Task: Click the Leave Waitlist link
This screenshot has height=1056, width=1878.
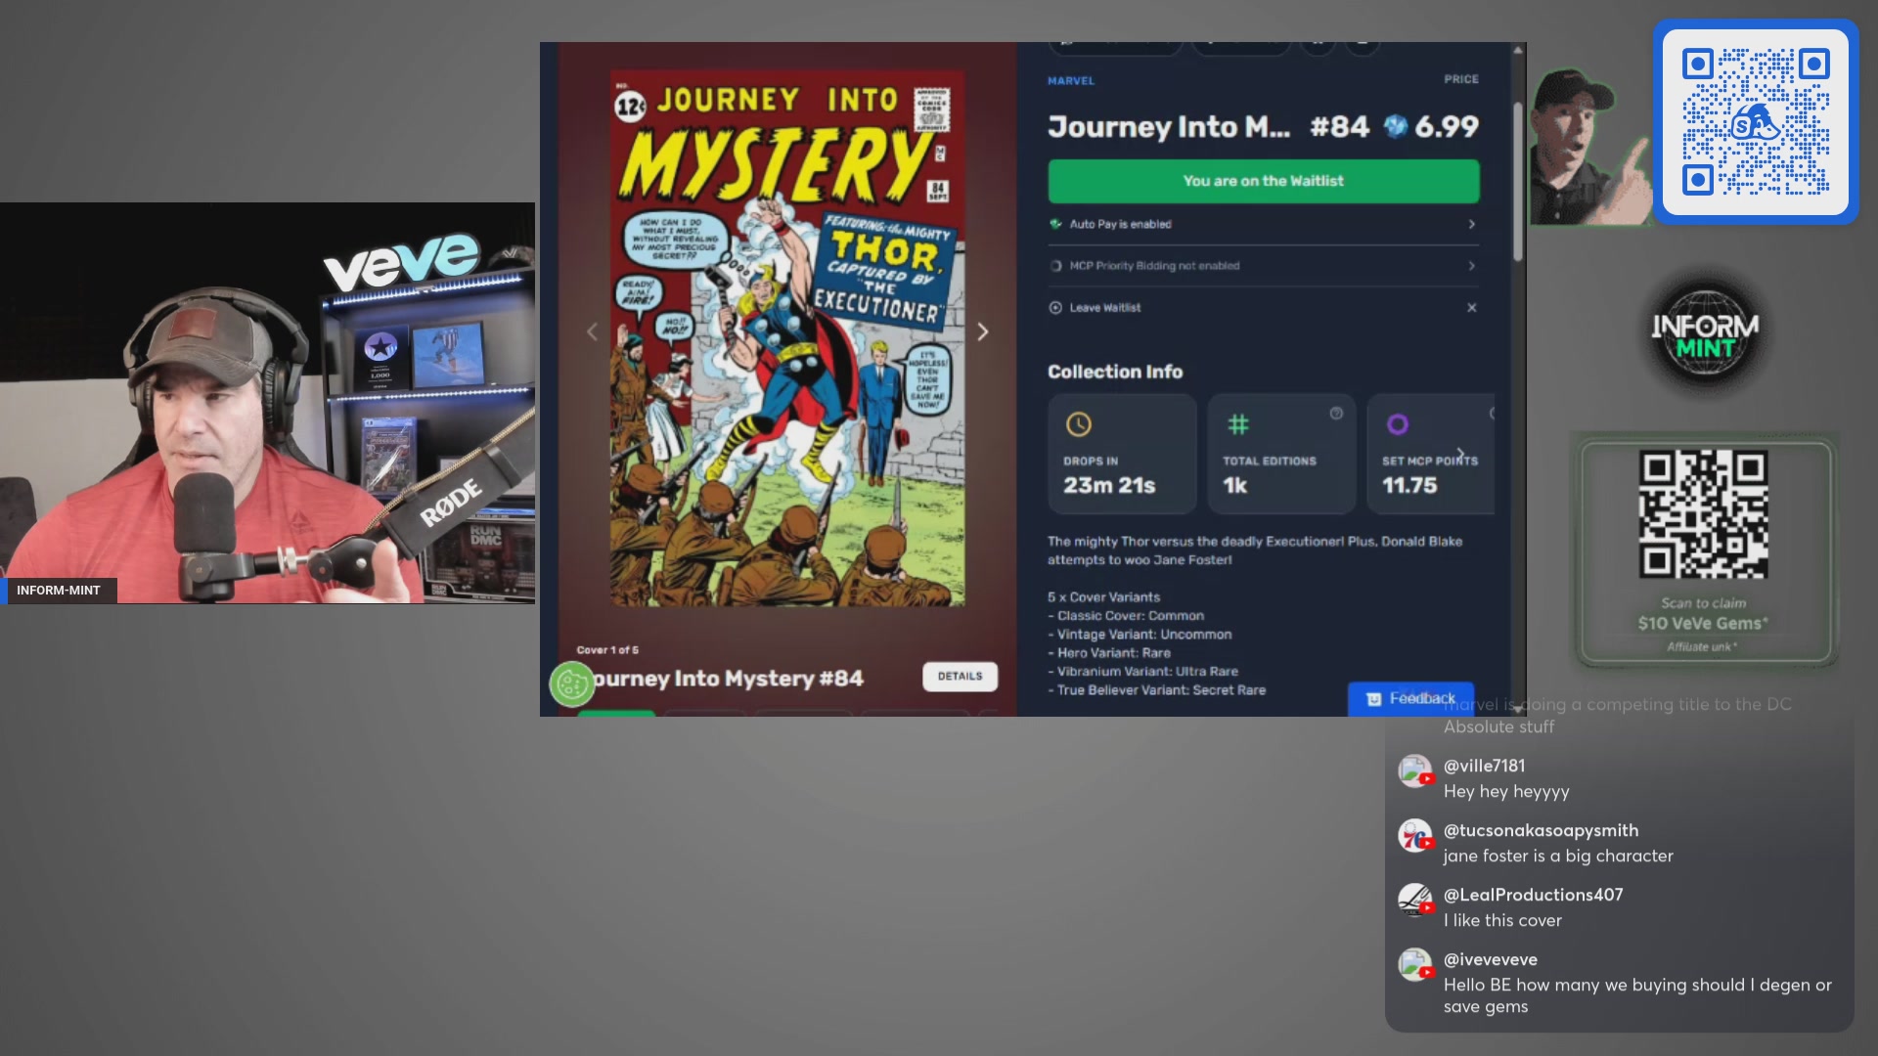Action: pyautogui.click(x=1105, y=308)
